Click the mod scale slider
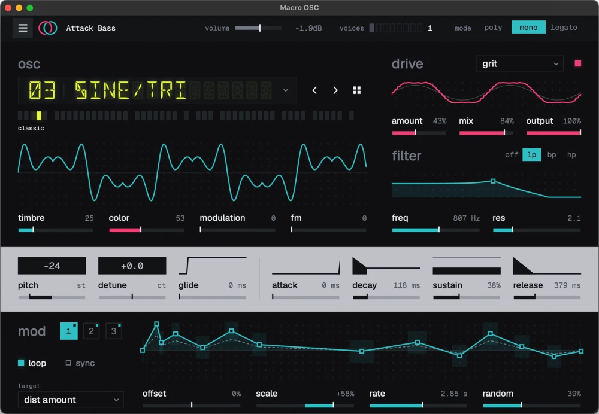Image resolution: width=599 pixels, height=414 pixels. (x=305, y=405)
